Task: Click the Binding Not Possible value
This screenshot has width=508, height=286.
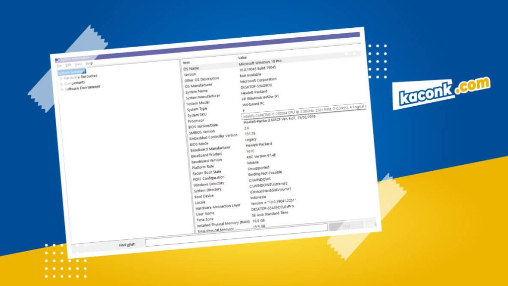Action: 265,173
